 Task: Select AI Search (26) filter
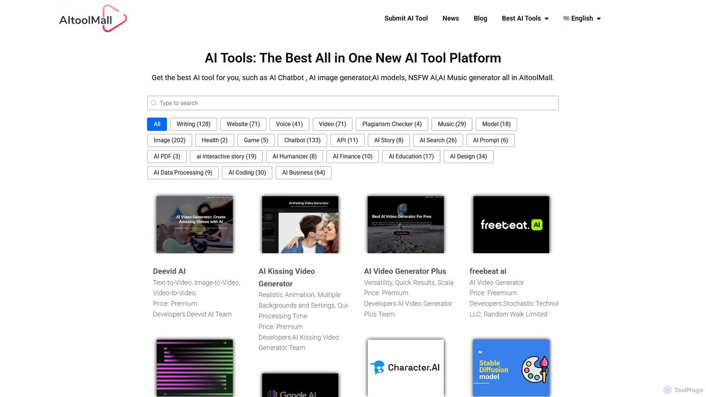(438, 140)
